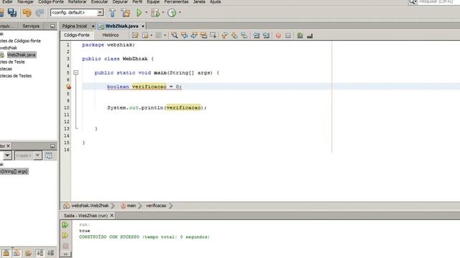This screenshot has width=460, height=258.
Task: Click the Undo icon in the main toolbar
Action: coord(27,13)
